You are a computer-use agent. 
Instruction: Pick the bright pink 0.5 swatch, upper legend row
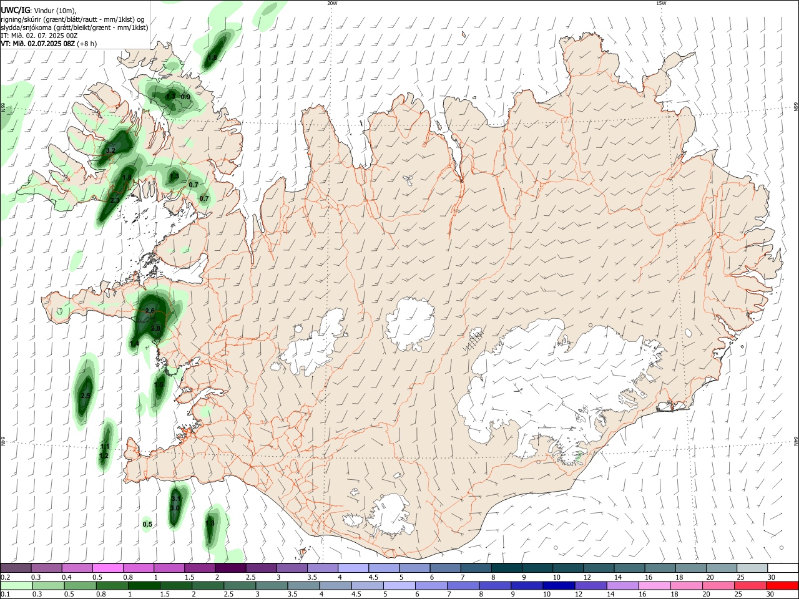108,568
